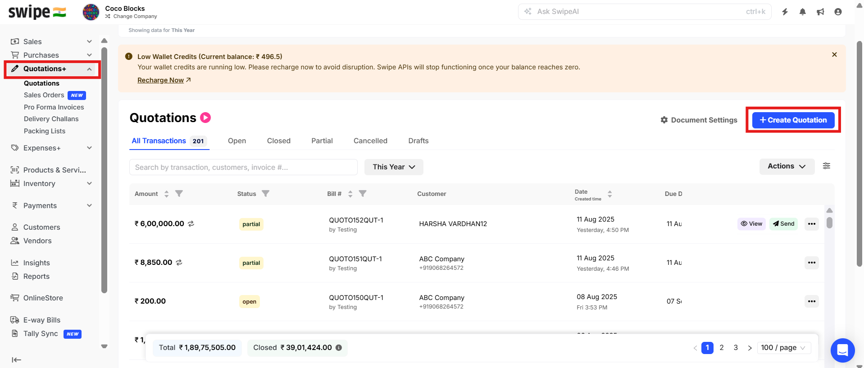Open the This Year date dropdown
This screenshot has height=368, width=864.
(x=393, y=167)
